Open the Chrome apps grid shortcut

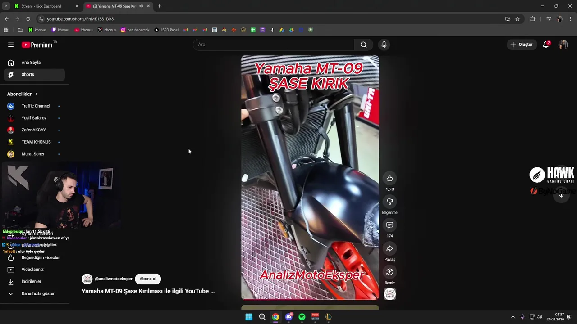[6, 30]
